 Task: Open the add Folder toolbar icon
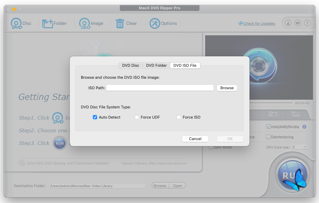click(47, 24)
